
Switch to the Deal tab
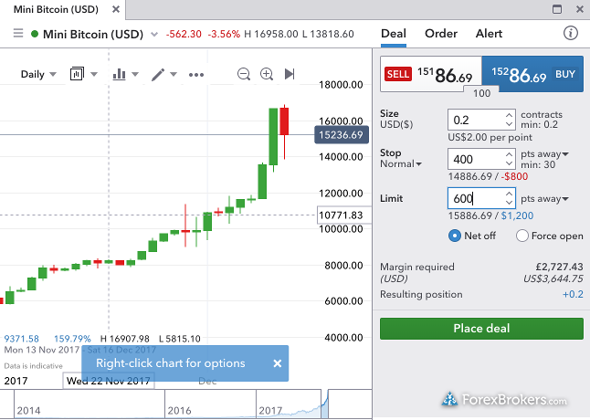[394, 34]
